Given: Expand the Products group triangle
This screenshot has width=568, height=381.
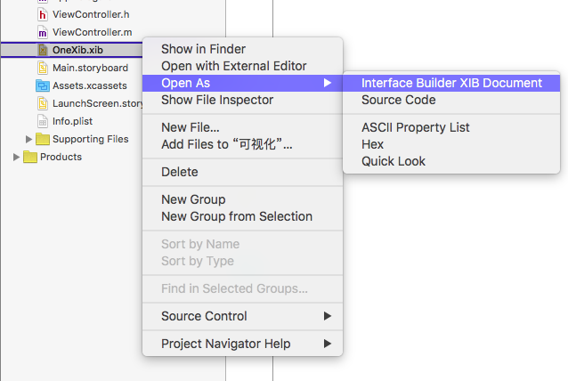Looking at the screenshot, I should (16, 158).
